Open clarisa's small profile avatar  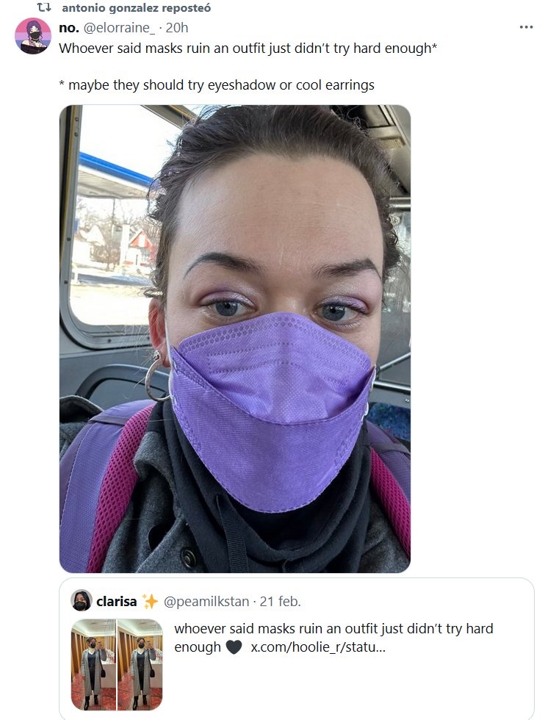click(x=82, y=600)
